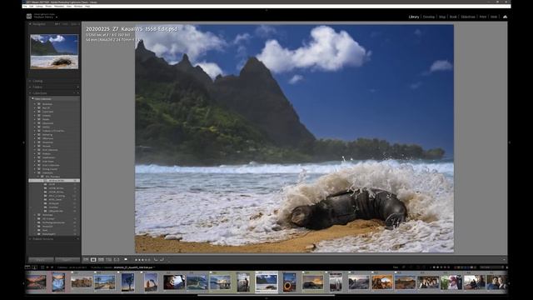Rotate photo left (counter-clockwise)

156,259
